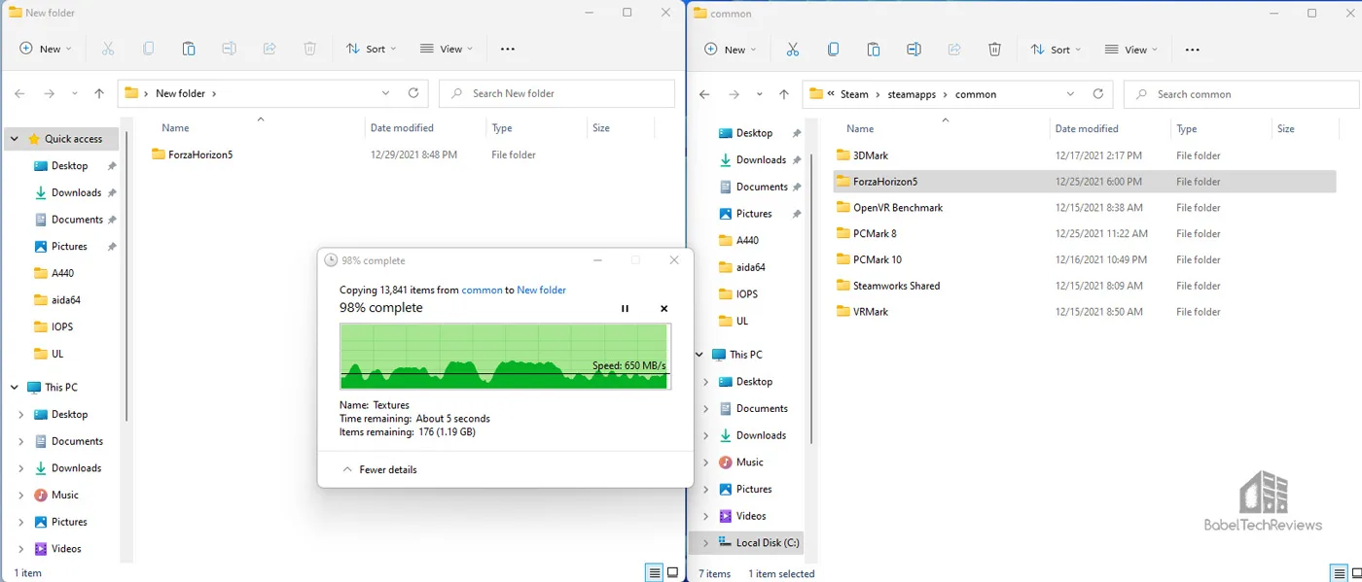Switch common window to details view
1362x582 pixels.
point(1340,573)
